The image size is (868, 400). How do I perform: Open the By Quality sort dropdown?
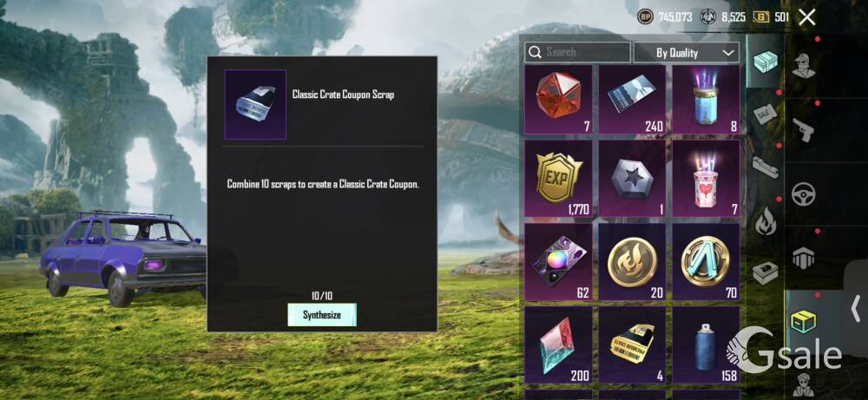pyautogui.click(x=687, y=53)
